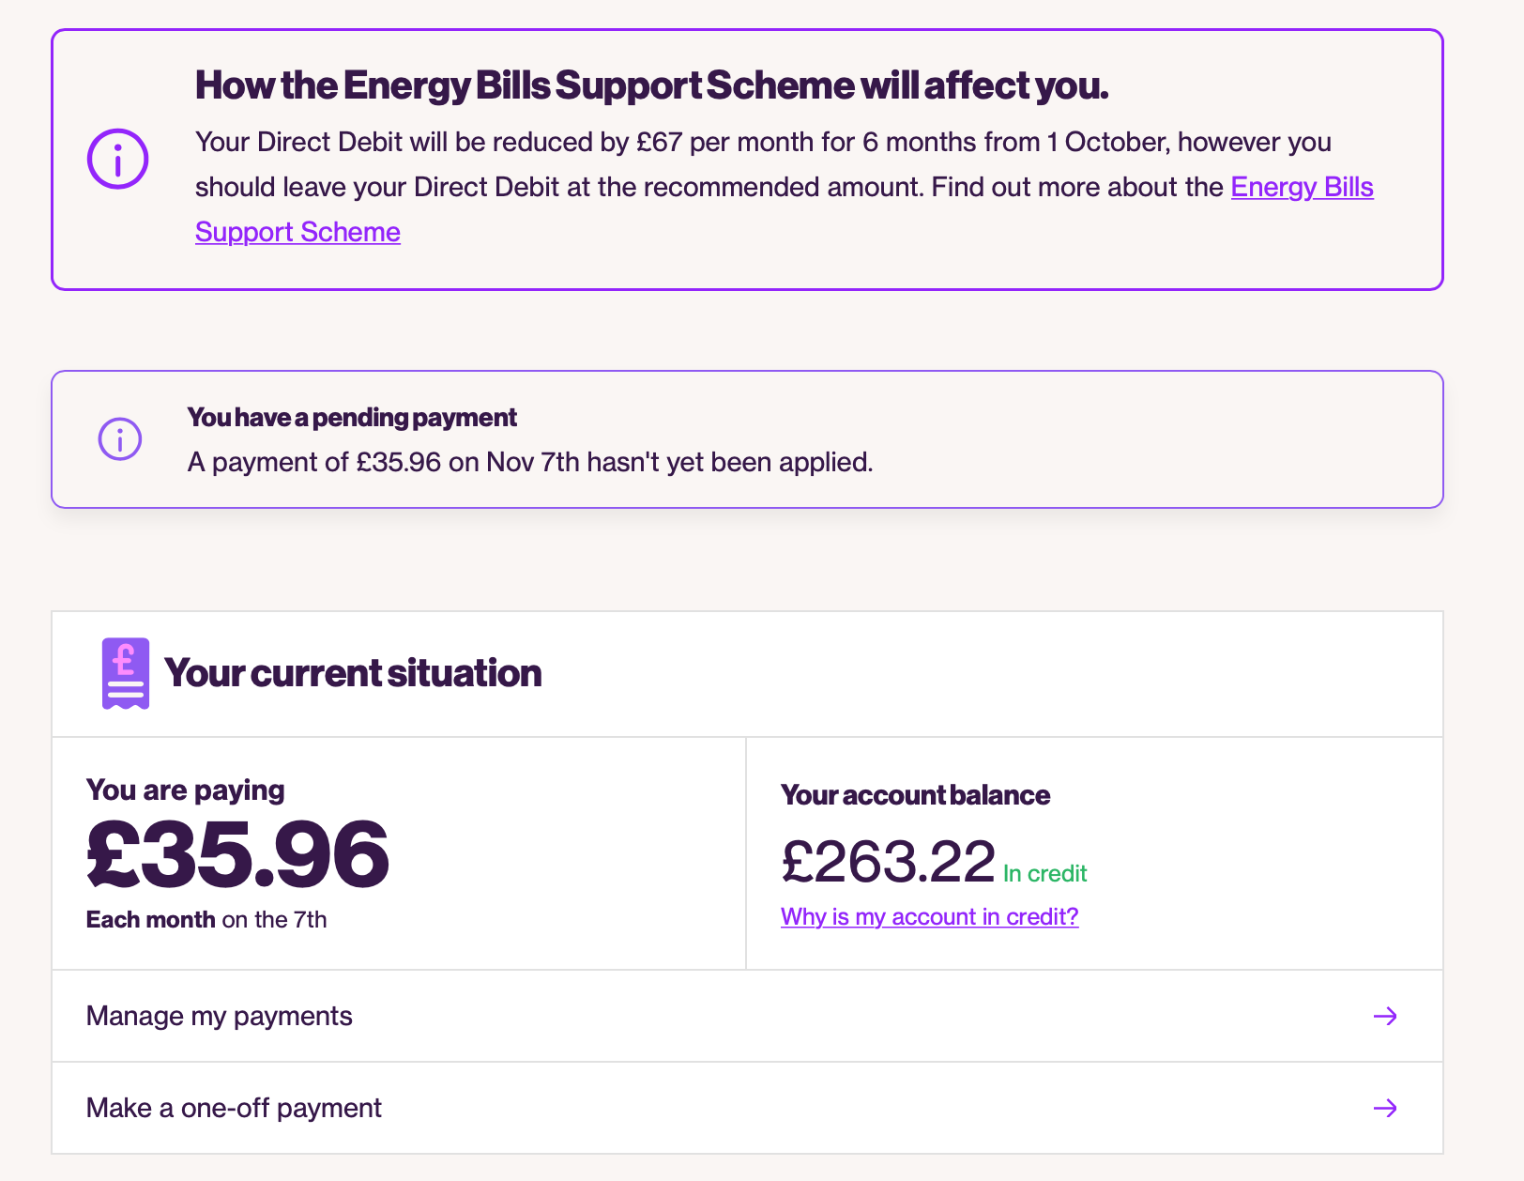This screenshot has width=1524, height=1181.
Task: Click the arrow beside Manage my payments
Action: tap(1385, 1016)
